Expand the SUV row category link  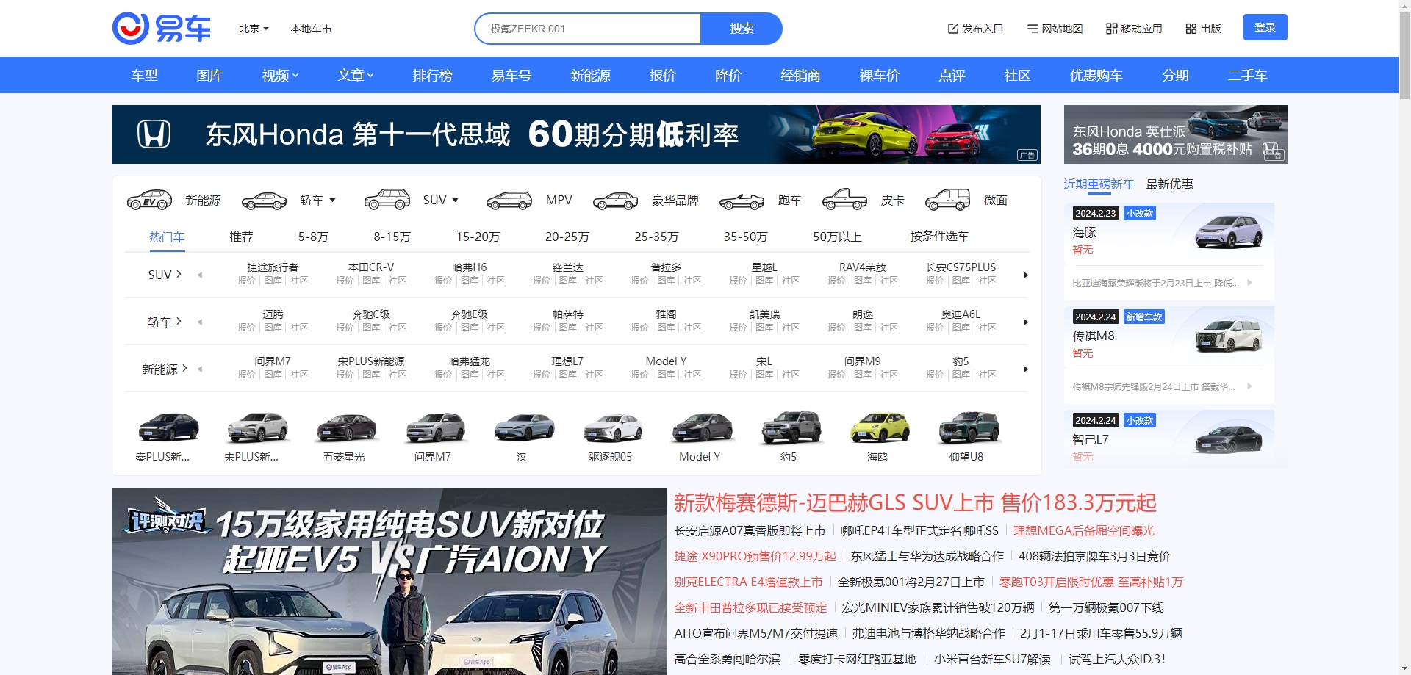165,275
